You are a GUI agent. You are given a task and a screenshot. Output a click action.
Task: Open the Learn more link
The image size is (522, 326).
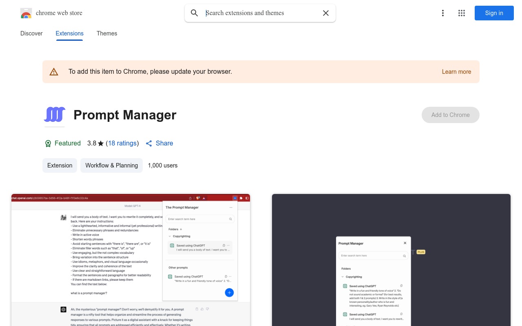tap(456, 72)
